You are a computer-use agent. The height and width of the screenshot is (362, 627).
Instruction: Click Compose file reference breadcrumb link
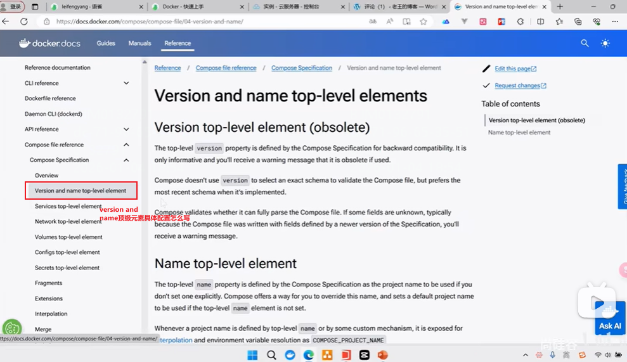tap(226, 68)
